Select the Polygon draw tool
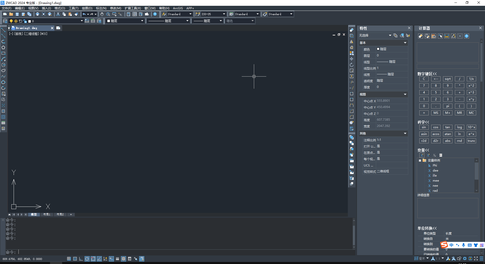485x264 pixels. 3,47
